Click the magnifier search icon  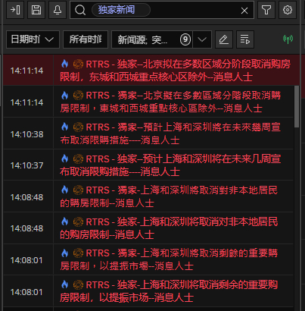80,10
